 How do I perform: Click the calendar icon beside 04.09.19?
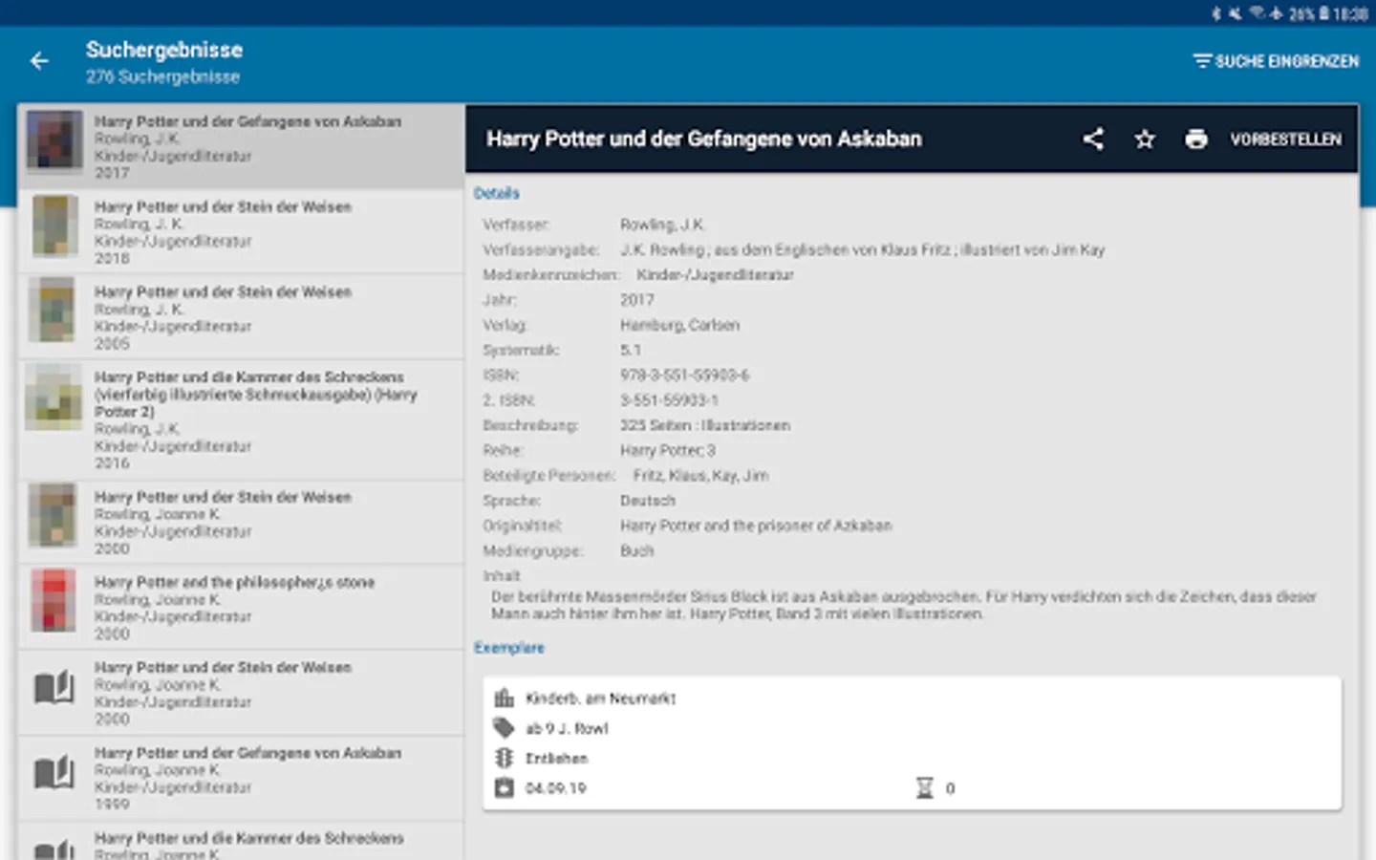[x=504, y=787]
